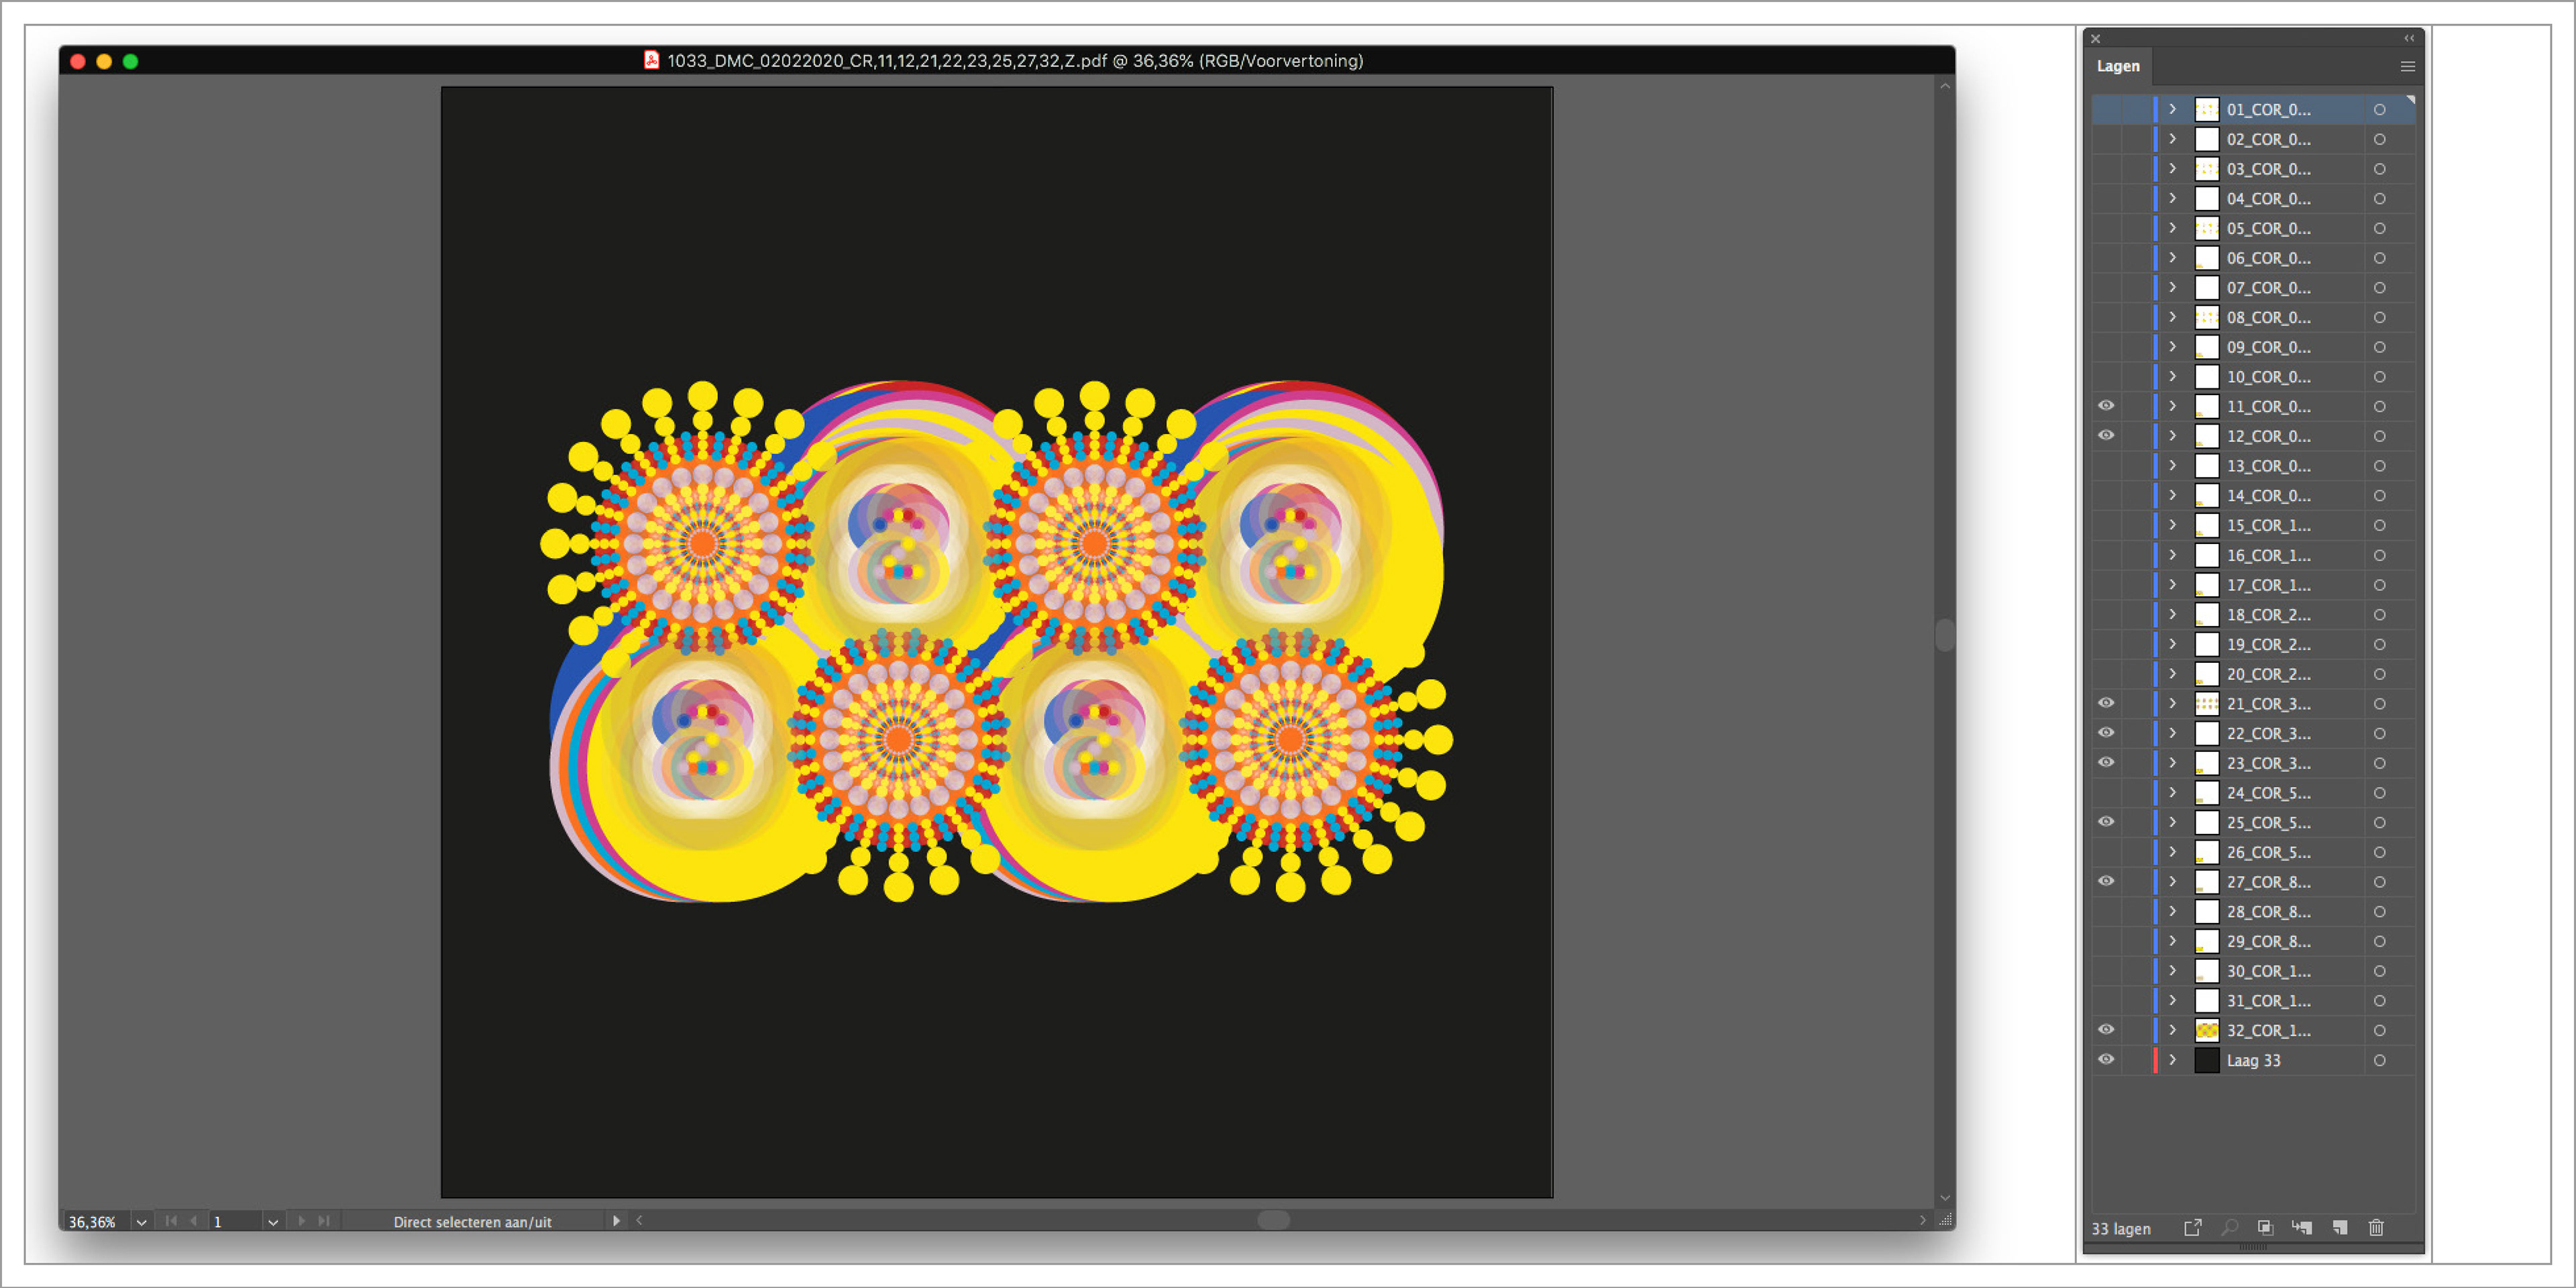Click the Locate Object magnifier icon
The width and height of the screenshot is (2576, 1288).
pyautogui.click(x=2229, y=1227)
